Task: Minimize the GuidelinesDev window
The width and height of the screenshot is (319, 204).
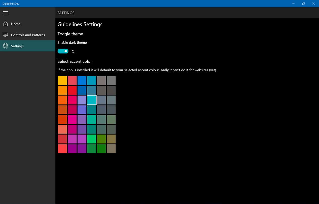Action: (294, 4)
